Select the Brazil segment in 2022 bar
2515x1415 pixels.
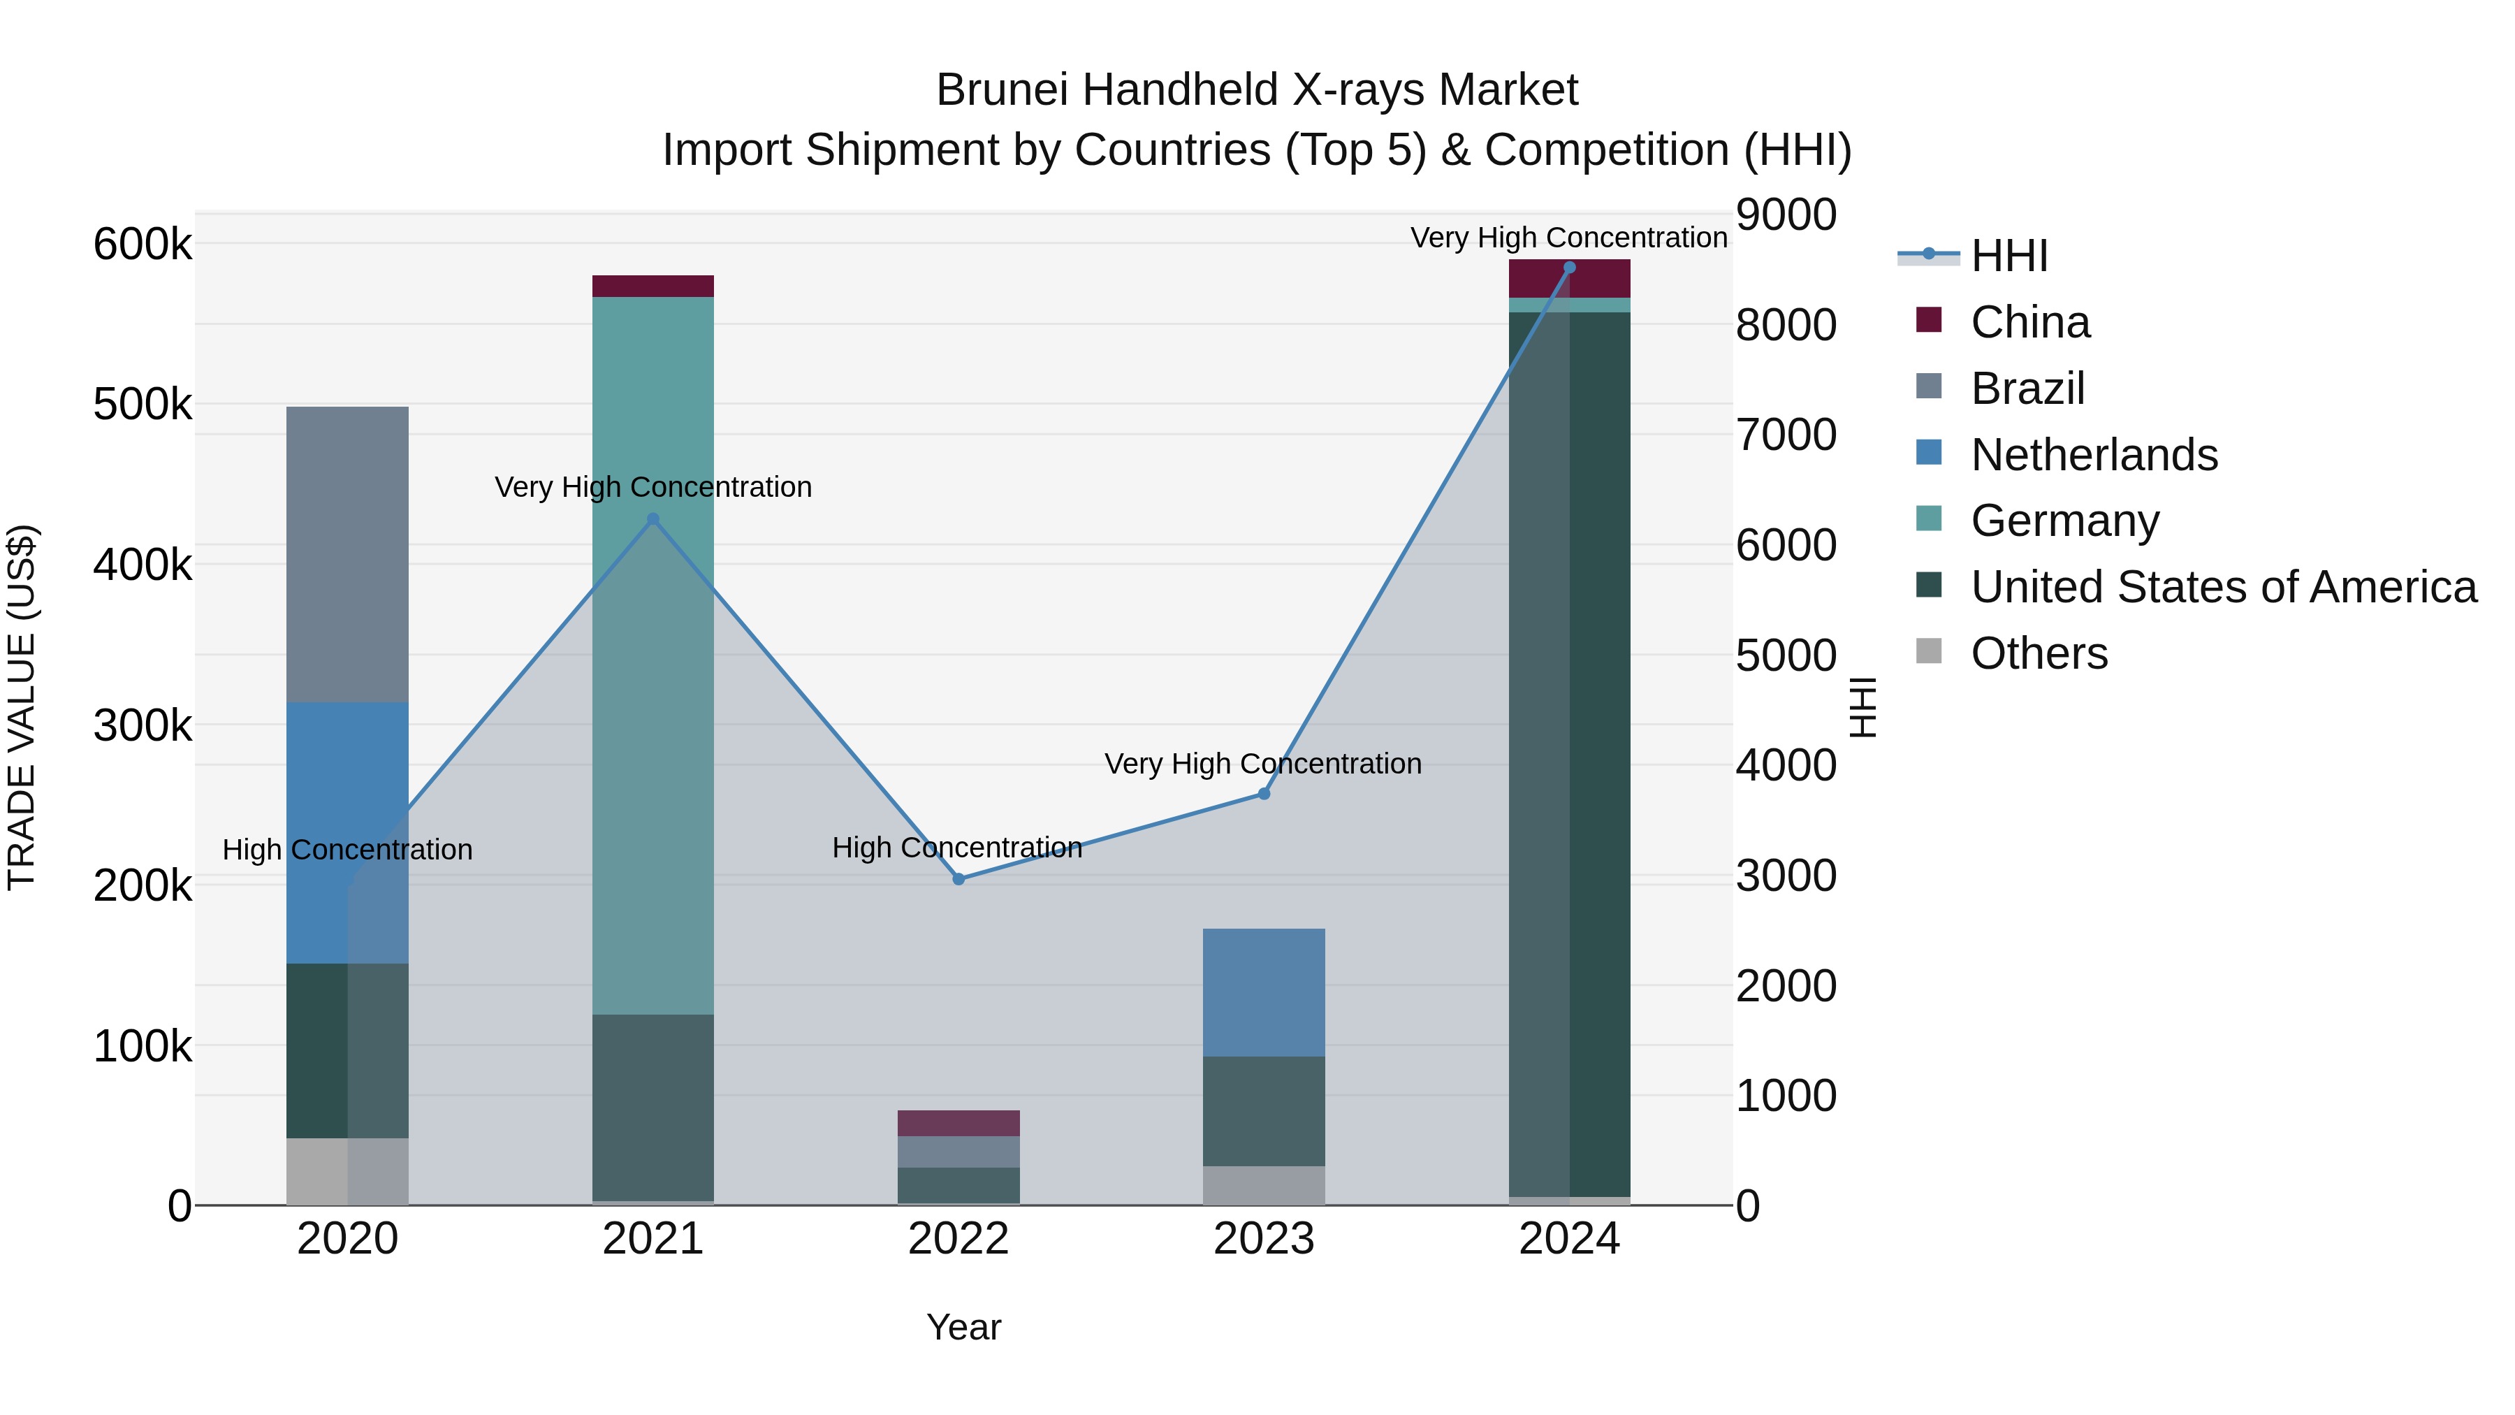(x=958, y=1152)
